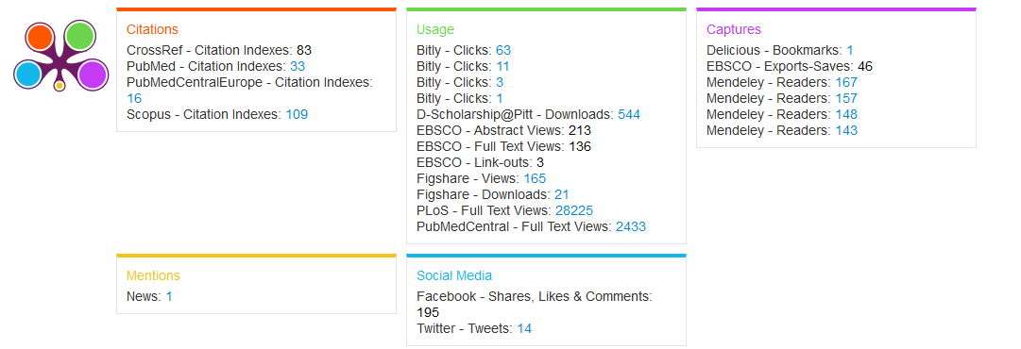1021x349 pixels.
Task: Open Figshare views count 165
Action: coord(535,178)
